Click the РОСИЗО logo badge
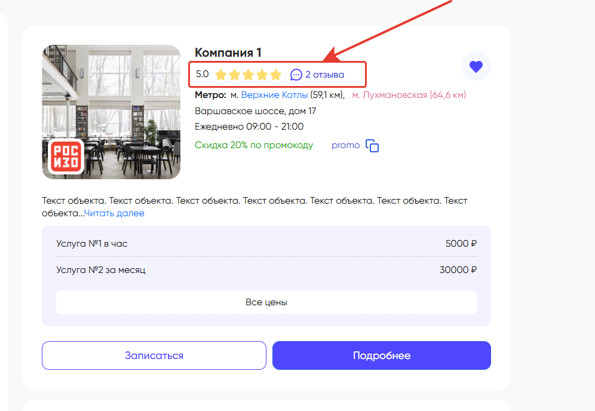Image resolution: width=595 pixels, height=411 pixels. pos(66,157)
